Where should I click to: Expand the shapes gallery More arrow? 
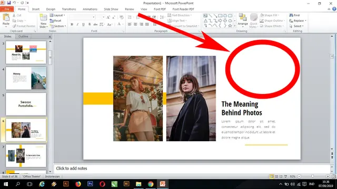click(x=235, y=26)
